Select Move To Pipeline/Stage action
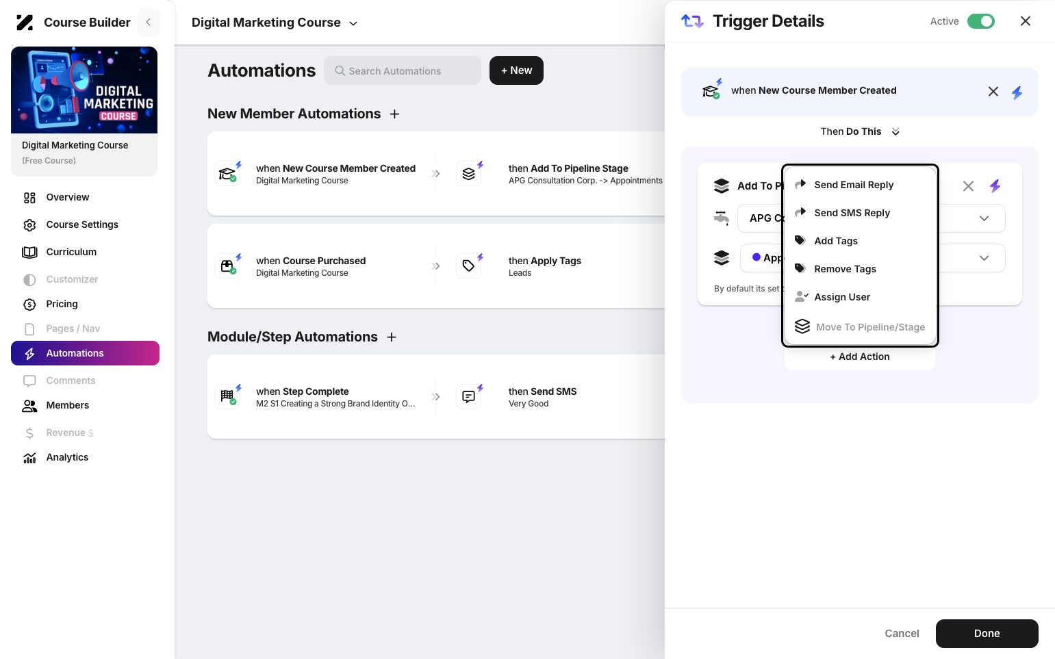 click(x=860, y=327)
